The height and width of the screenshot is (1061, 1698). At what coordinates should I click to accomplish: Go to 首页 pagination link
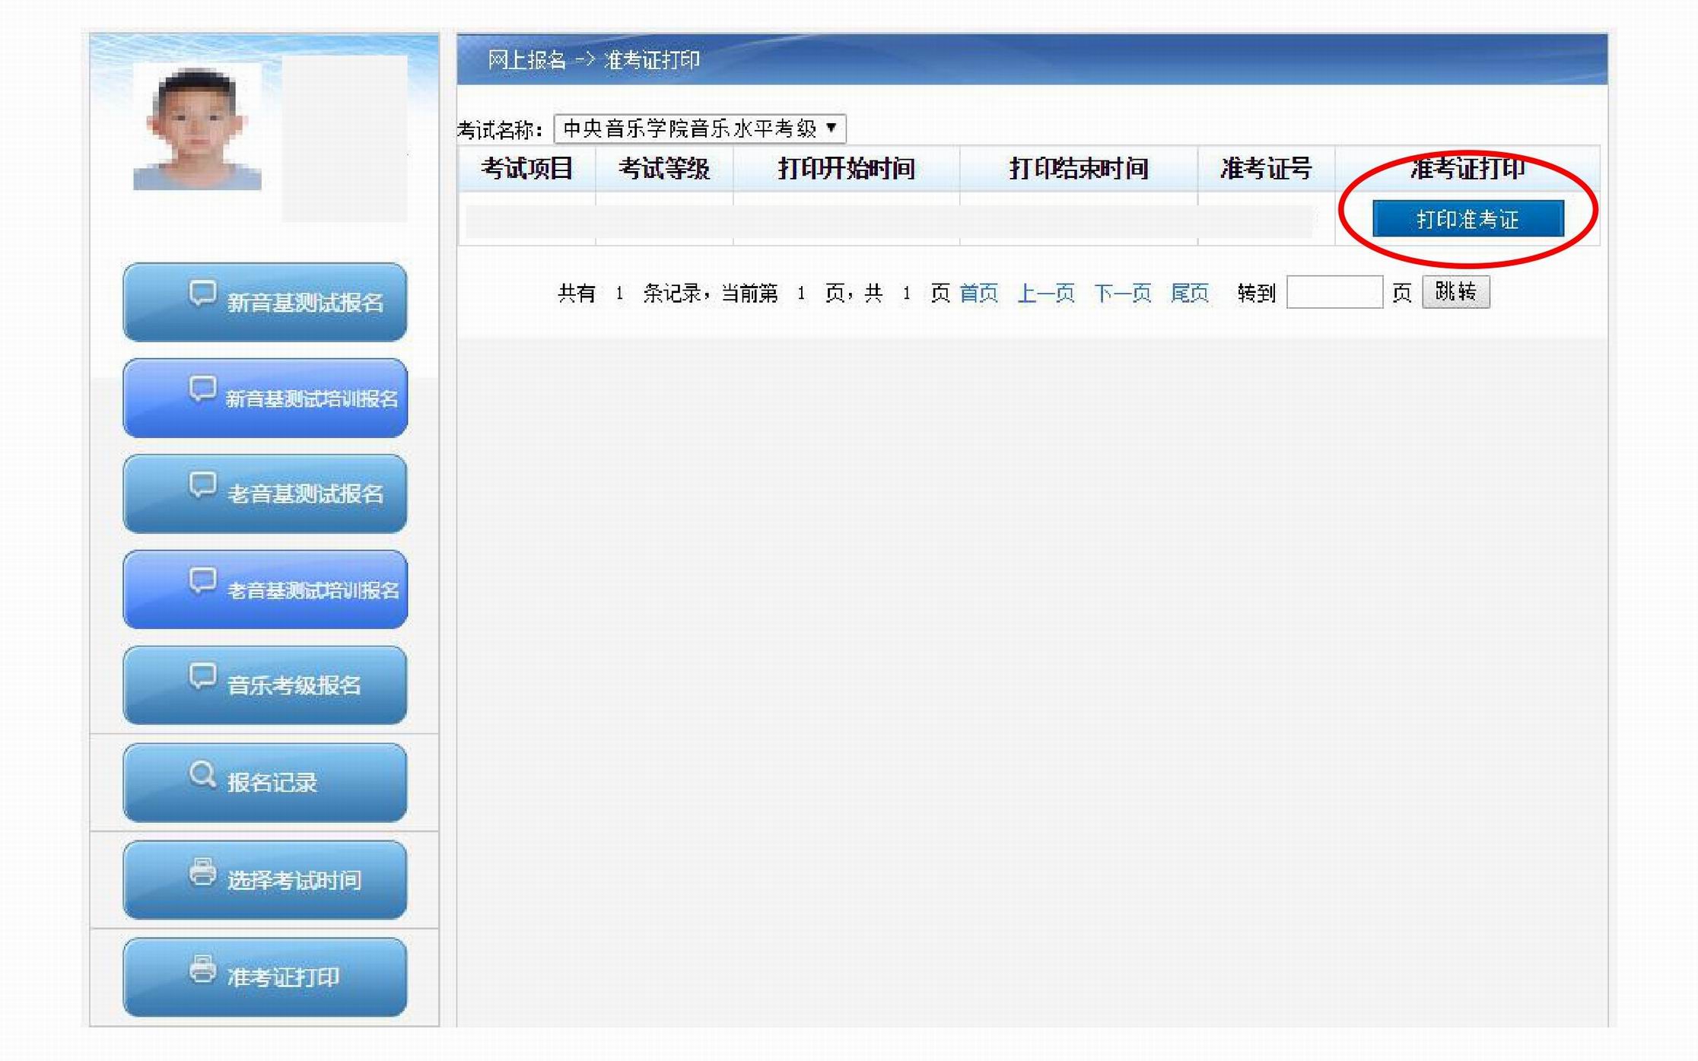978,293
